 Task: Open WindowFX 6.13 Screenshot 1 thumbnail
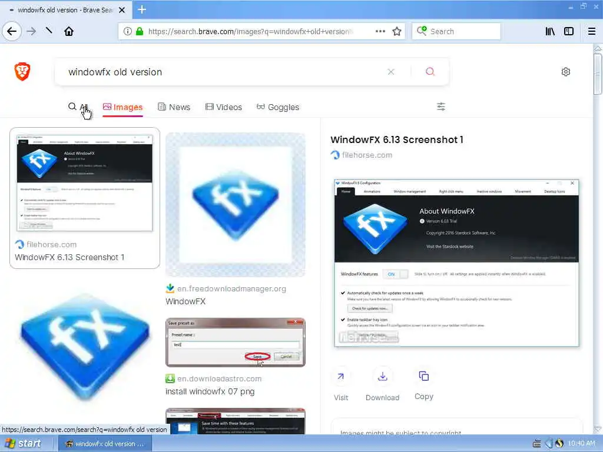(x=85, y=183)
